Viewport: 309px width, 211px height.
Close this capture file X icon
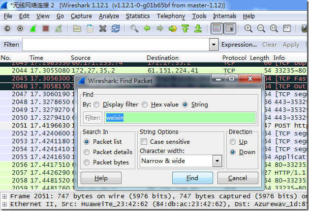[x=103, y=28]
